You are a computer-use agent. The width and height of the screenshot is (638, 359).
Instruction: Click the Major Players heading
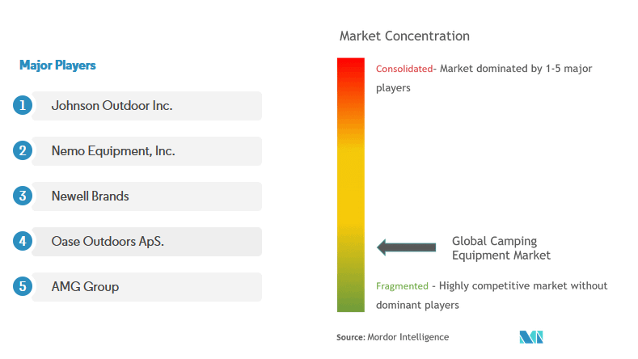pos(57,65)
